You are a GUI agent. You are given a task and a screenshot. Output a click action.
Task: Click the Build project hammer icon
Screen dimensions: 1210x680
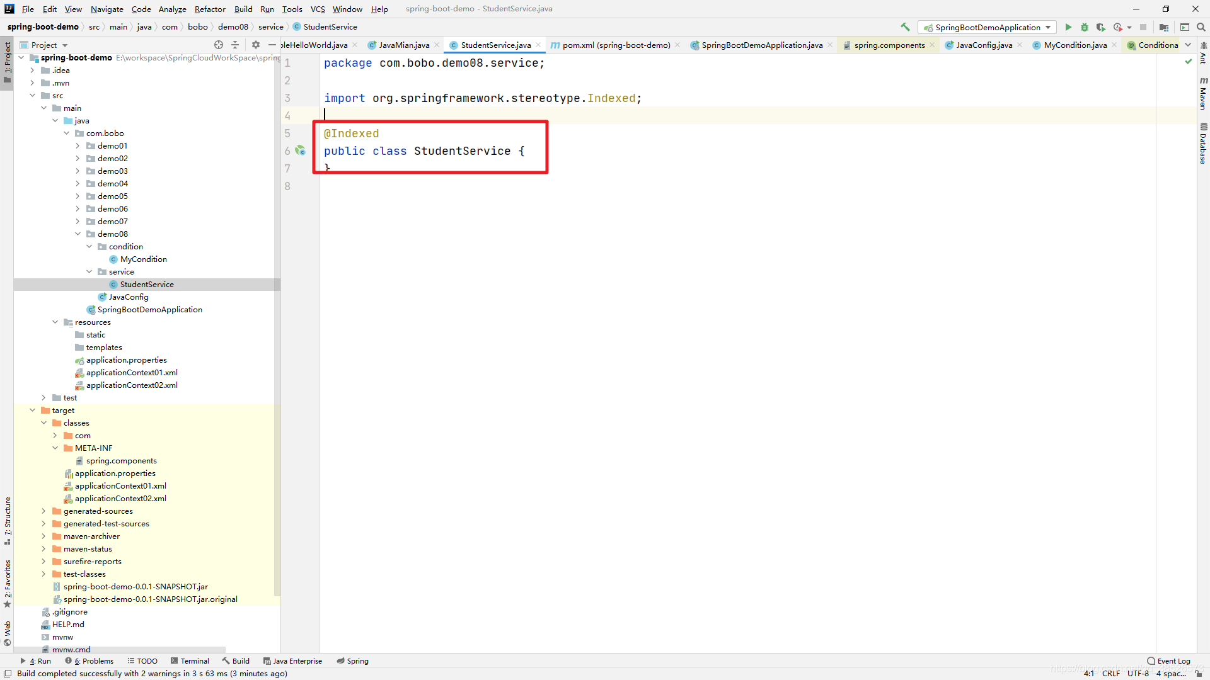pyautogui.click(x=906, y=27)
